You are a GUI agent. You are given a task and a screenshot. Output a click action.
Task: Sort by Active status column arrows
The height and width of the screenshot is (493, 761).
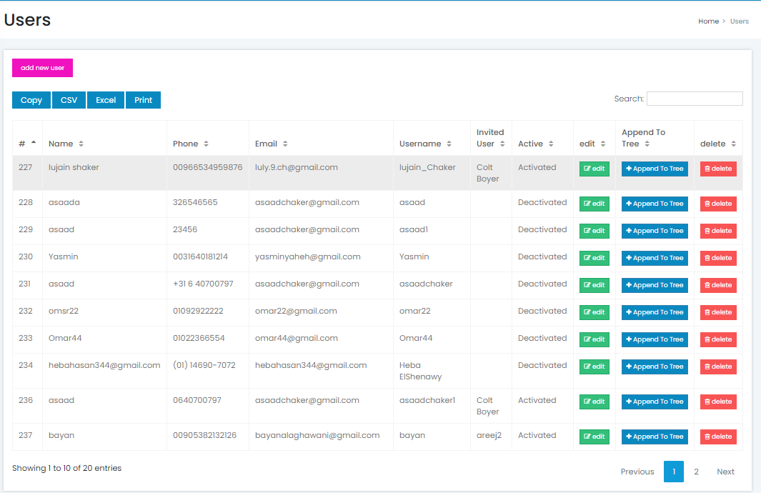(x=551, y=144)
